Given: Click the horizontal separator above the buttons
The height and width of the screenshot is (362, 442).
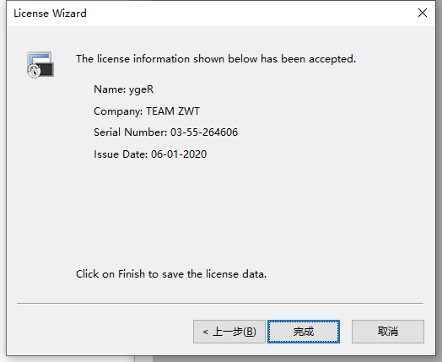Looking at the screenshot, I should pyautogui.click(x=220, y=304).
